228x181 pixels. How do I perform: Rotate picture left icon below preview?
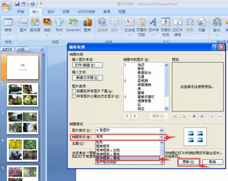[176, 116]
